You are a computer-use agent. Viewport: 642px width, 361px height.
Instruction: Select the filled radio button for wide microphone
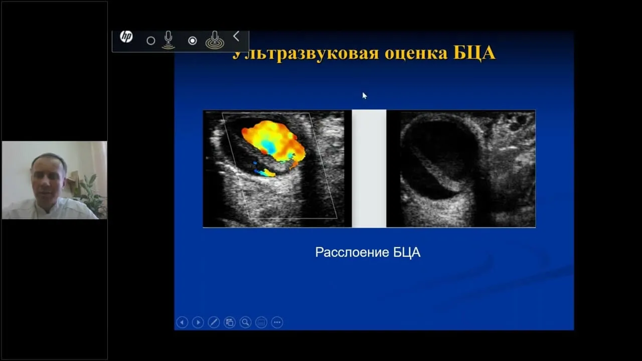click(x=193, y=41)
